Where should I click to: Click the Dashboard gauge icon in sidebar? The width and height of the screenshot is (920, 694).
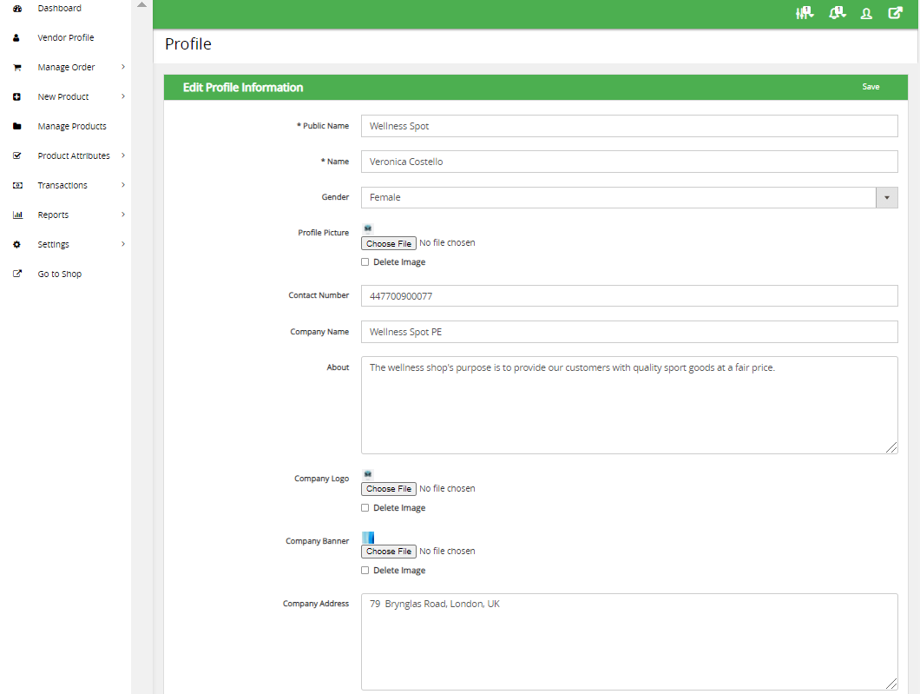click(16, 8)
